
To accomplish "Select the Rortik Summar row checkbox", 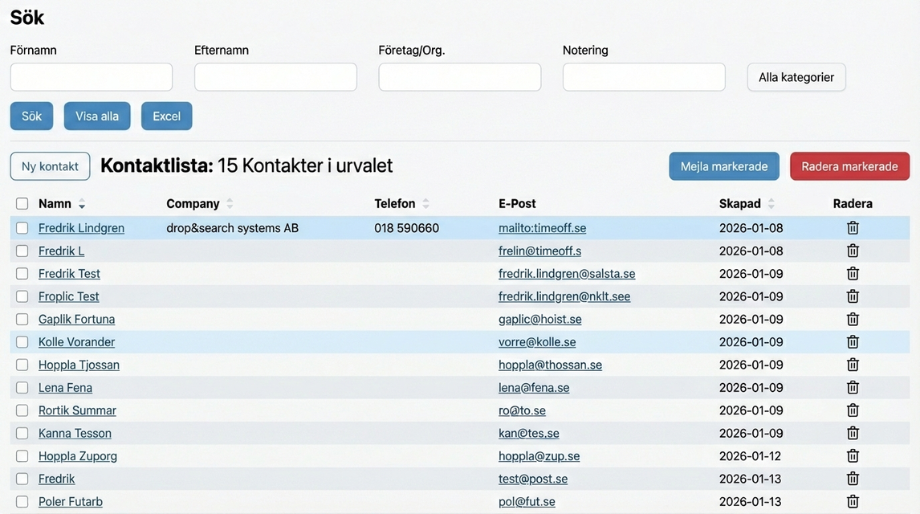I will 22,410.
